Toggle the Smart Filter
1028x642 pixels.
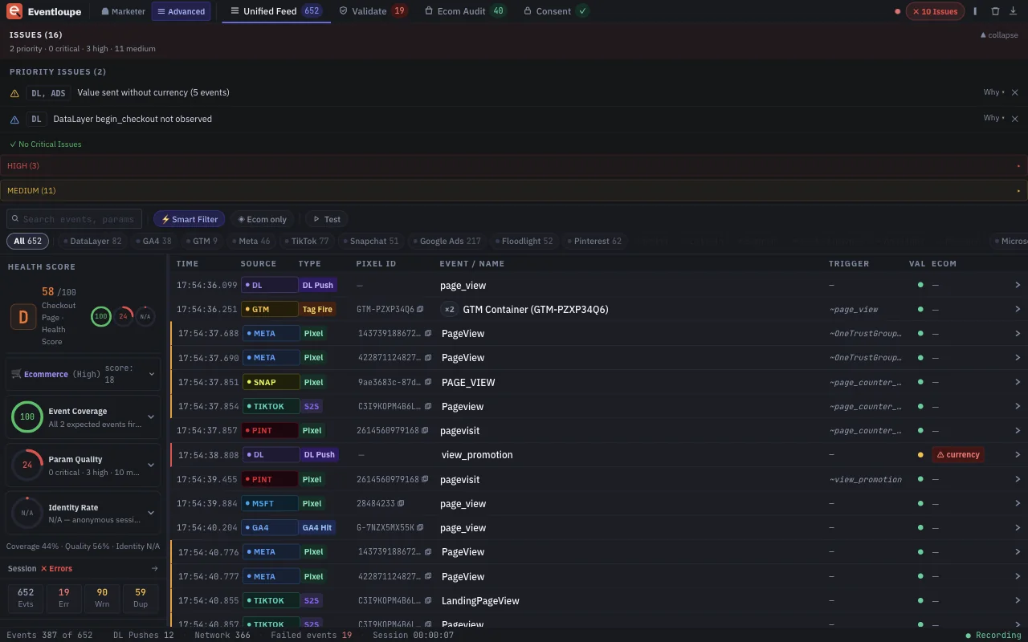click(190, 219)
